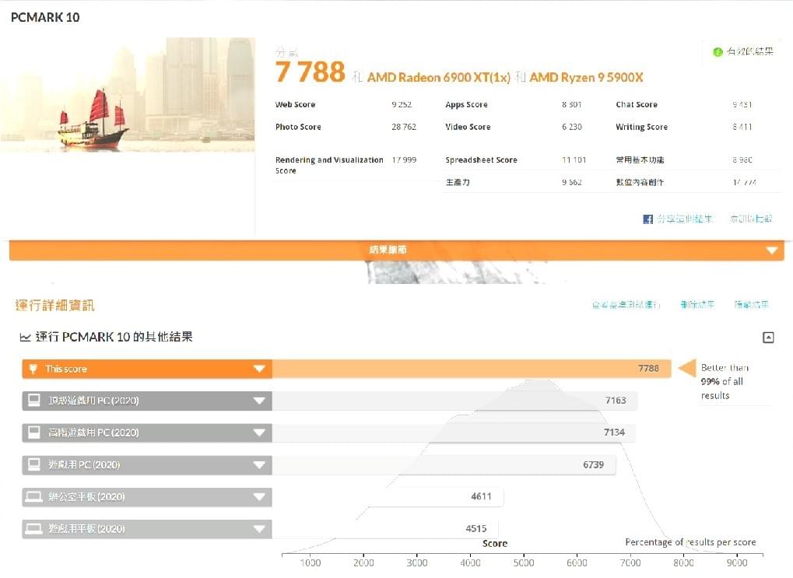Click the large 7 788 overall score
This screenshot has width=793, height=578.
click(x=310, y=72)
